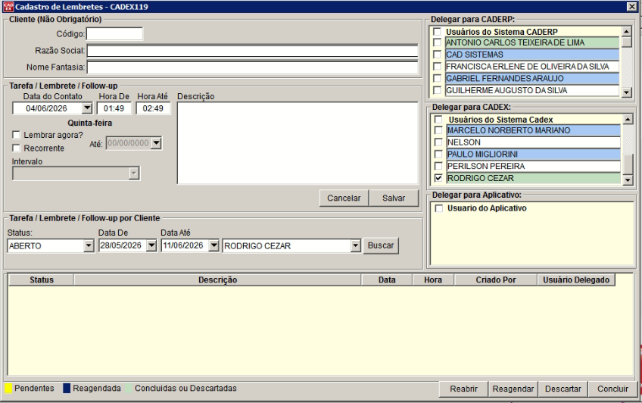Click the Nome Fantasia input field
Image resolution: width=642 pixels, height=403 pixels.
tap(252, 67)
